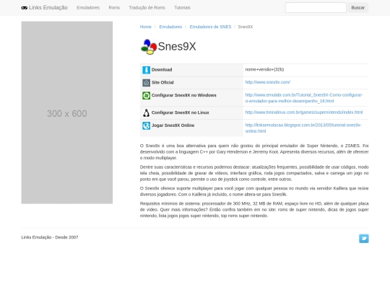The height and width of the screenshot is (292, 390).
Task: Click the Buscar search button
Action: pos(358,8)
